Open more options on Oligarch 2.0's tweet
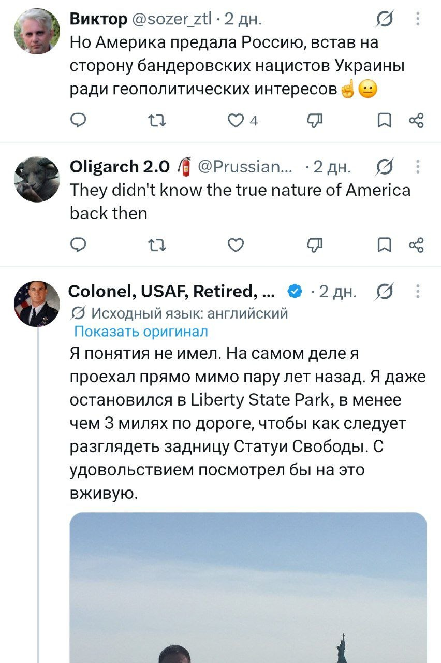441x663 pixels. point(418,167)
